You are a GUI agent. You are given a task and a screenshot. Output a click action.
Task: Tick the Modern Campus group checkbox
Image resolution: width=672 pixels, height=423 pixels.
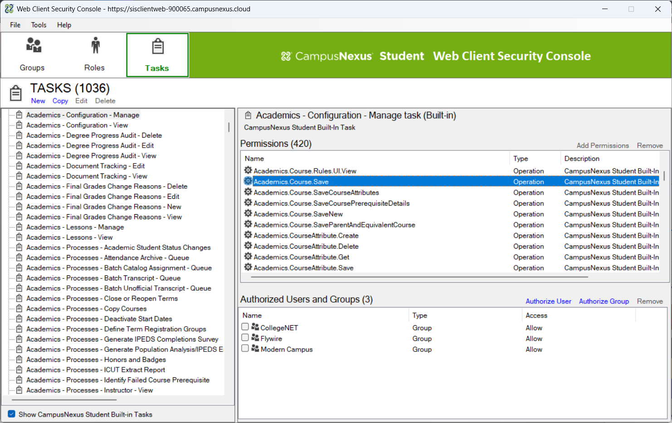click(x=245, y=348)
